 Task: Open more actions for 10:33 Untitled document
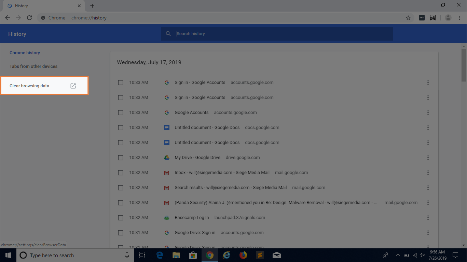pos(428,128)
